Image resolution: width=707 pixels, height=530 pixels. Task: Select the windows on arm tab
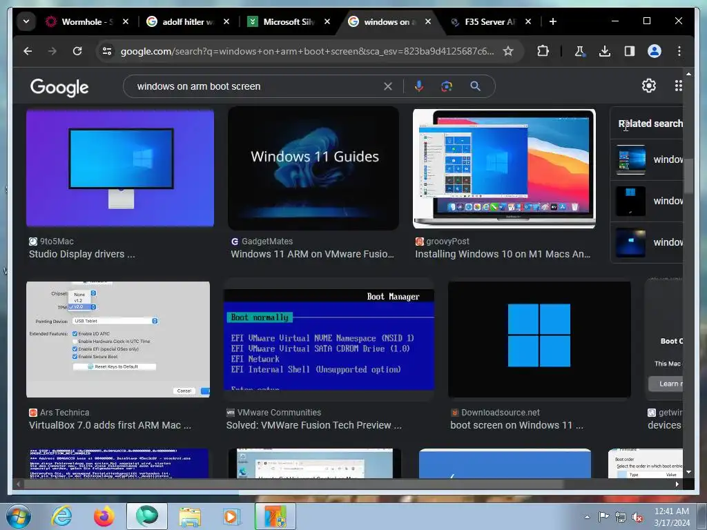[389, 21]
